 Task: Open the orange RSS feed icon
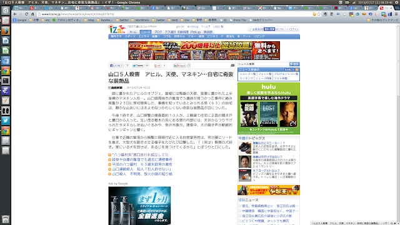(x=297, y=69)
